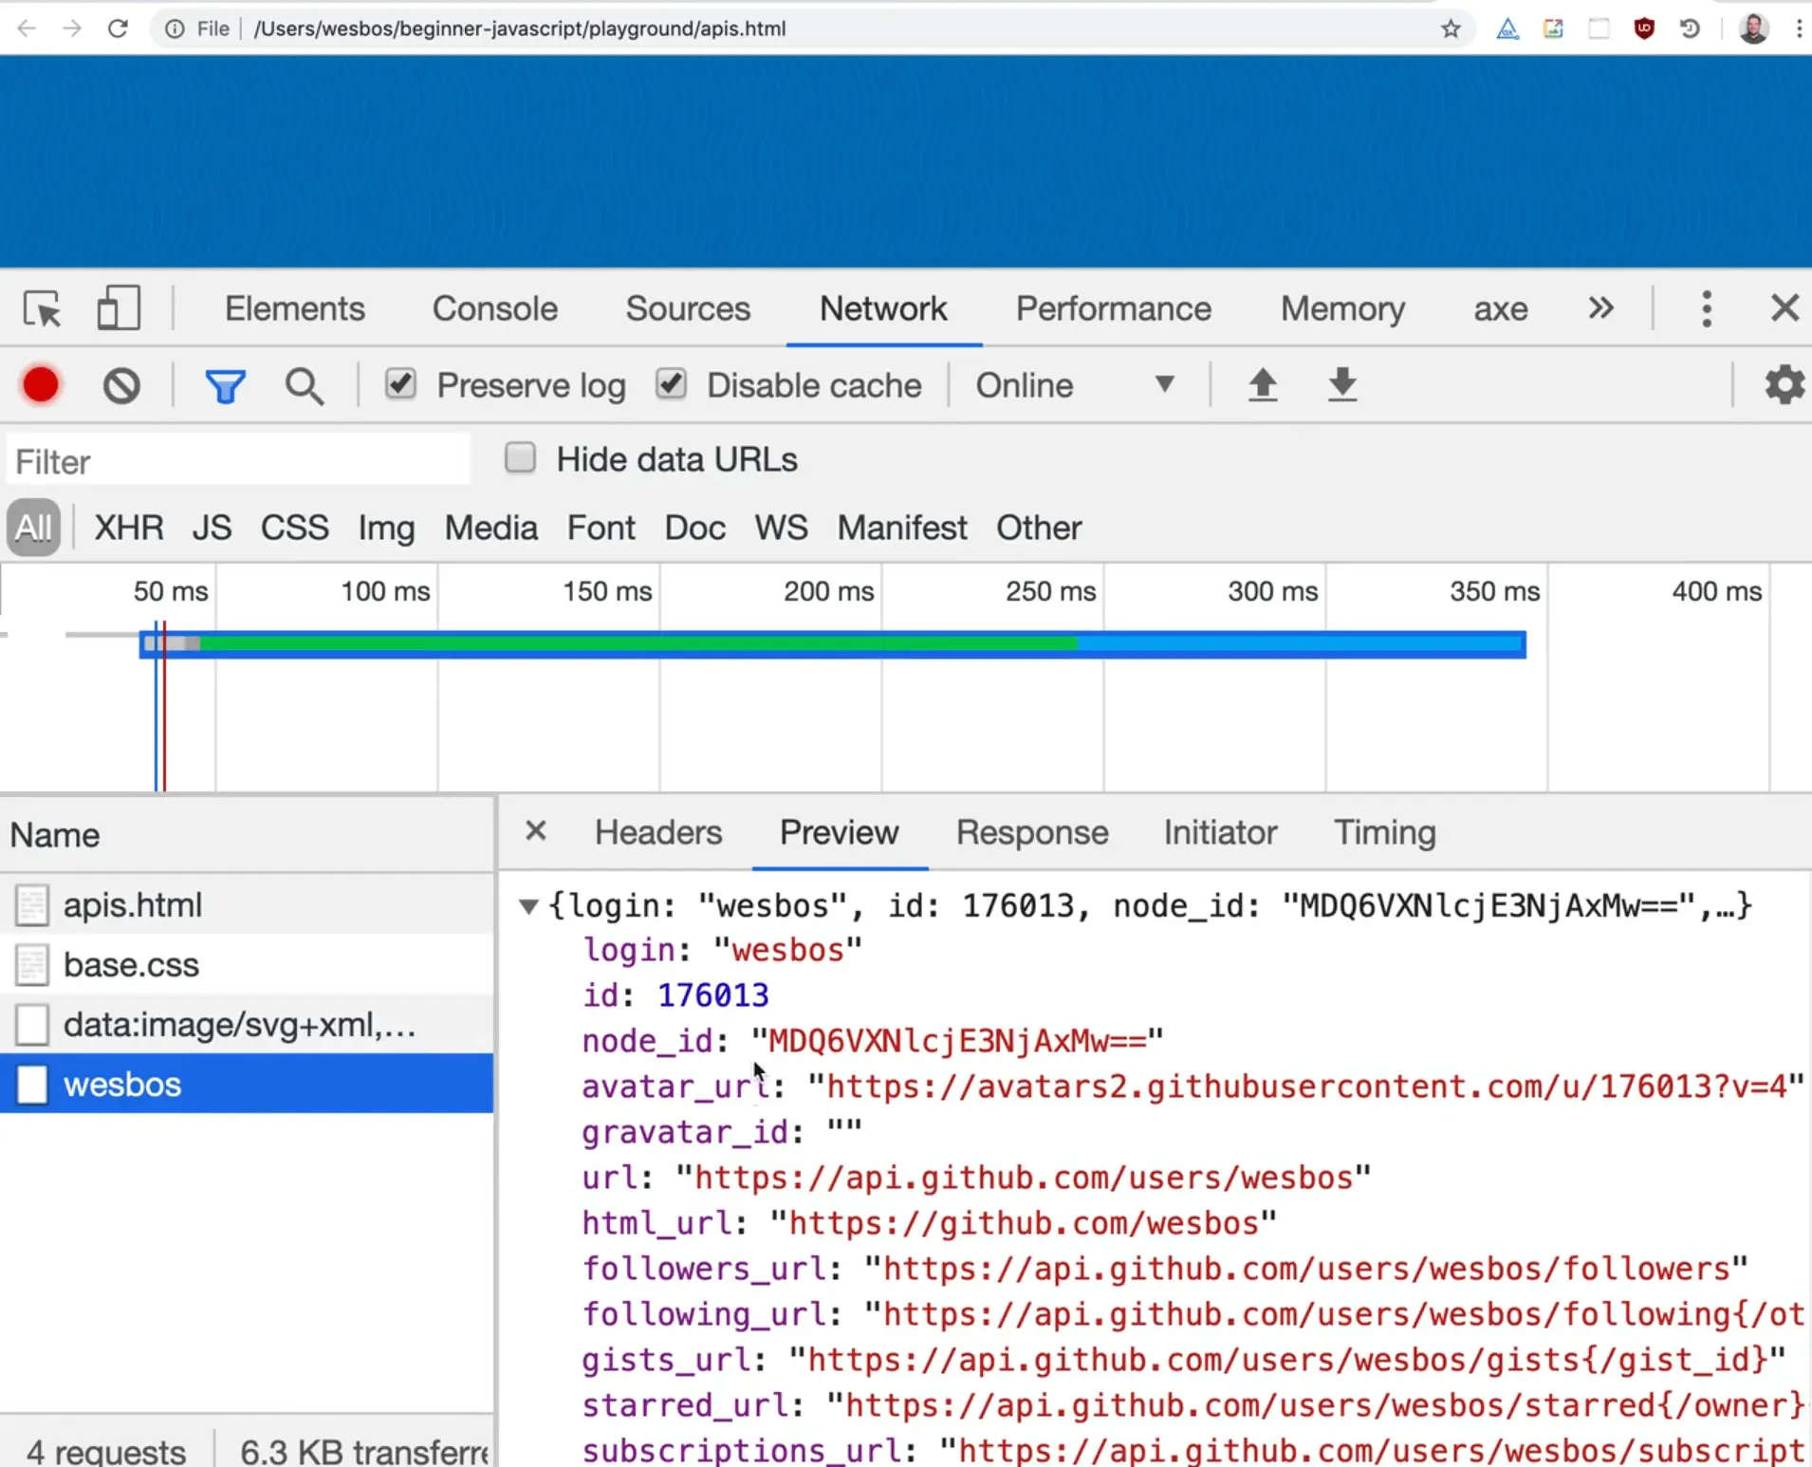Viewport: 1812px width, 1467px height.
Task: Click the inspect element picker icon
Action: [x=43, y=309]
